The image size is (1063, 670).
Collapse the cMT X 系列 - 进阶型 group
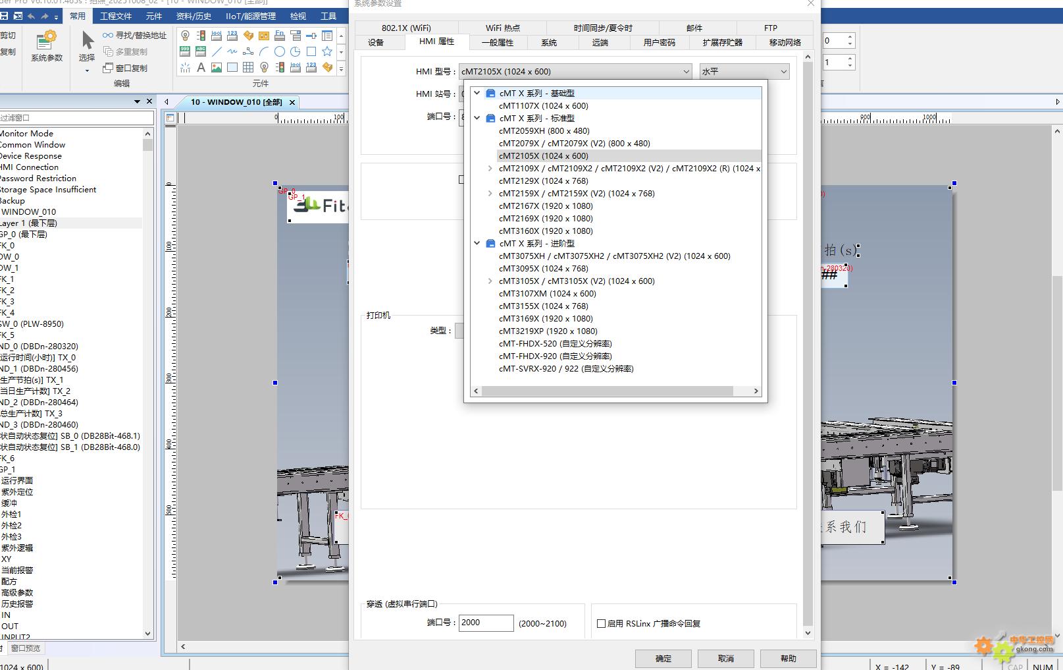point(477,244)
